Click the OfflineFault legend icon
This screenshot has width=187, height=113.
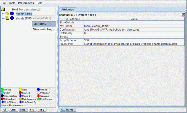point(2,99)
